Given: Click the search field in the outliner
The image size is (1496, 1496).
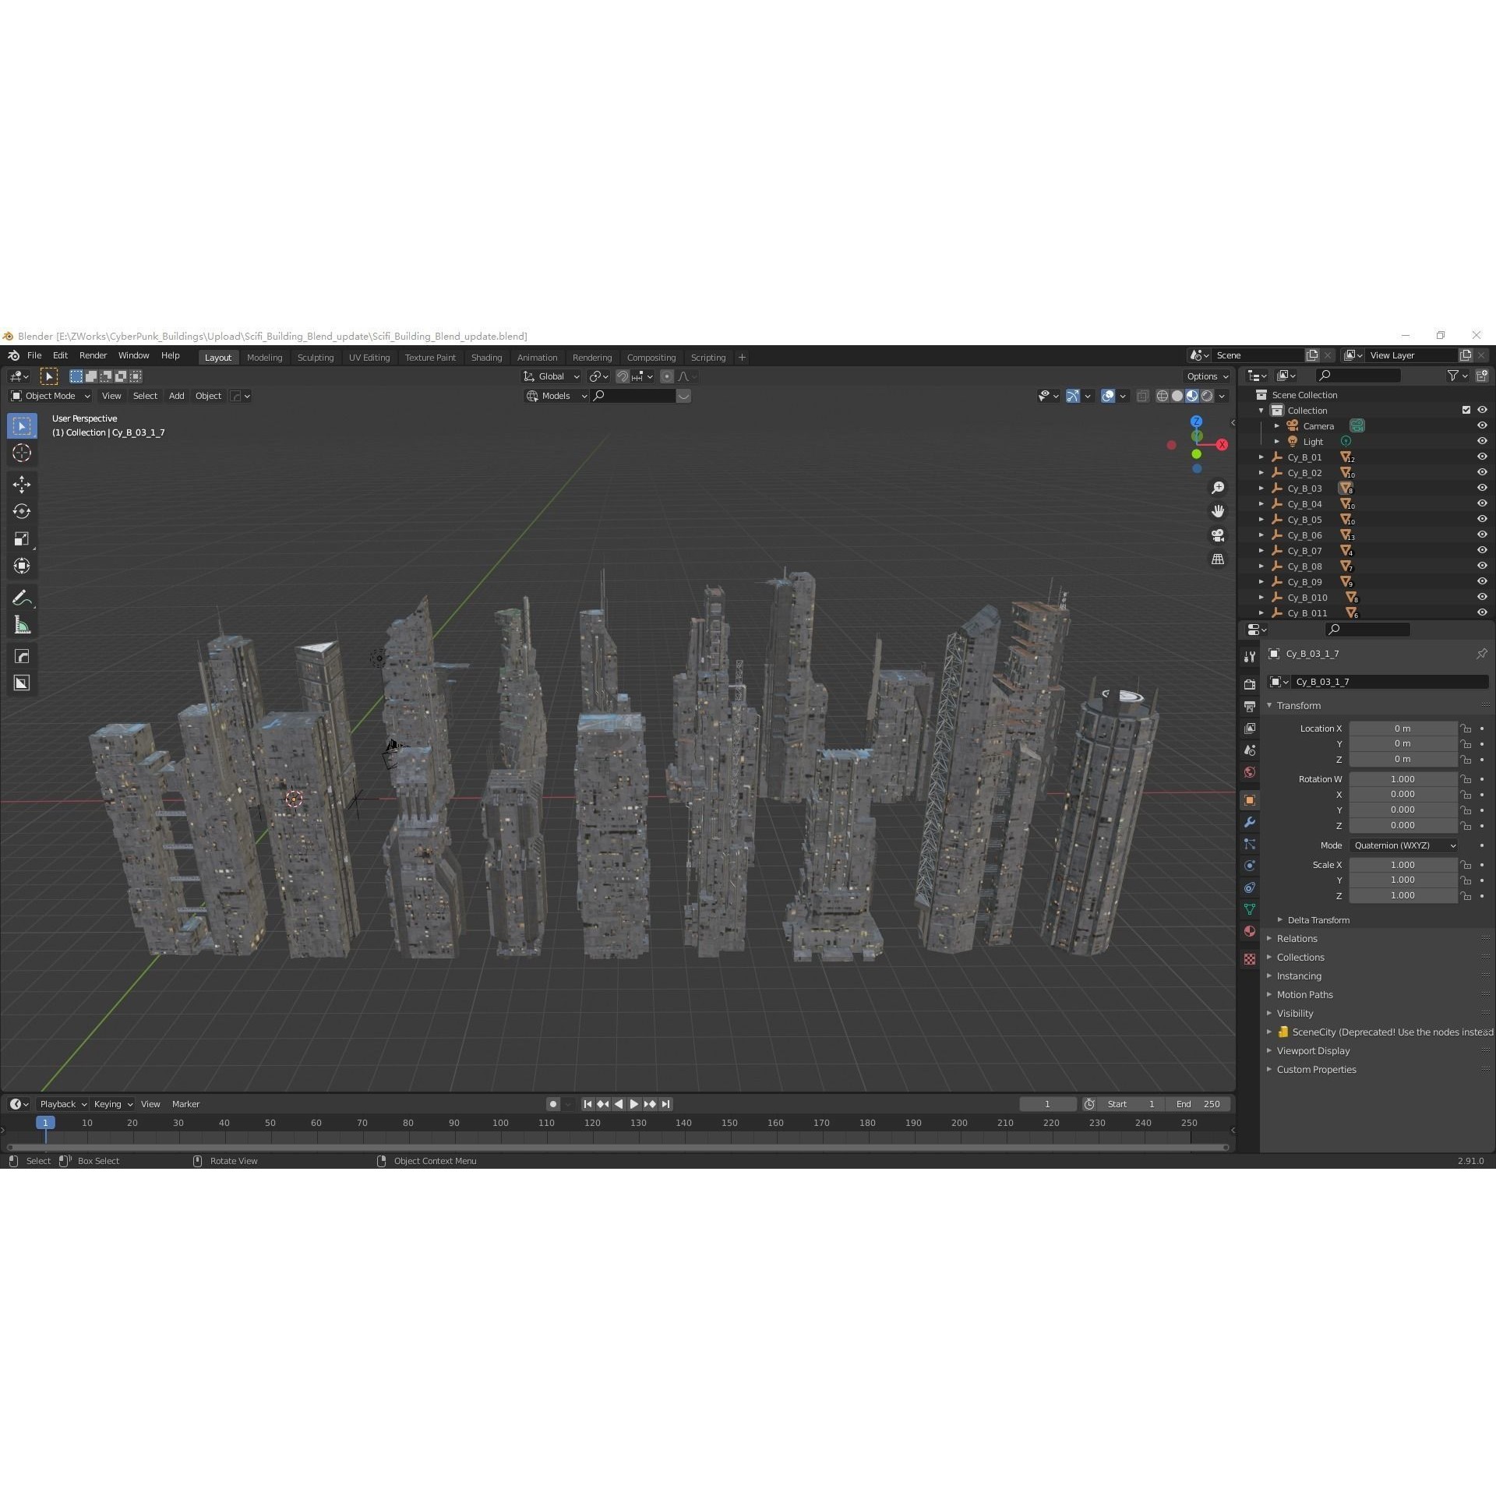Looking at the screenshot, I should pyautogui.click(x=1358, y=375).
